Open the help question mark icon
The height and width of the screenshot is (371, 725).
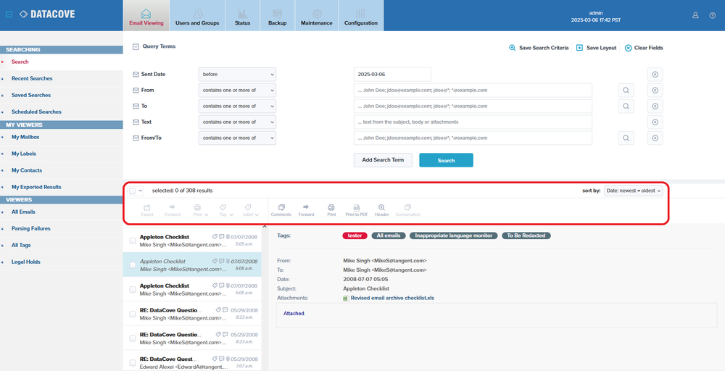click(713, 15)
